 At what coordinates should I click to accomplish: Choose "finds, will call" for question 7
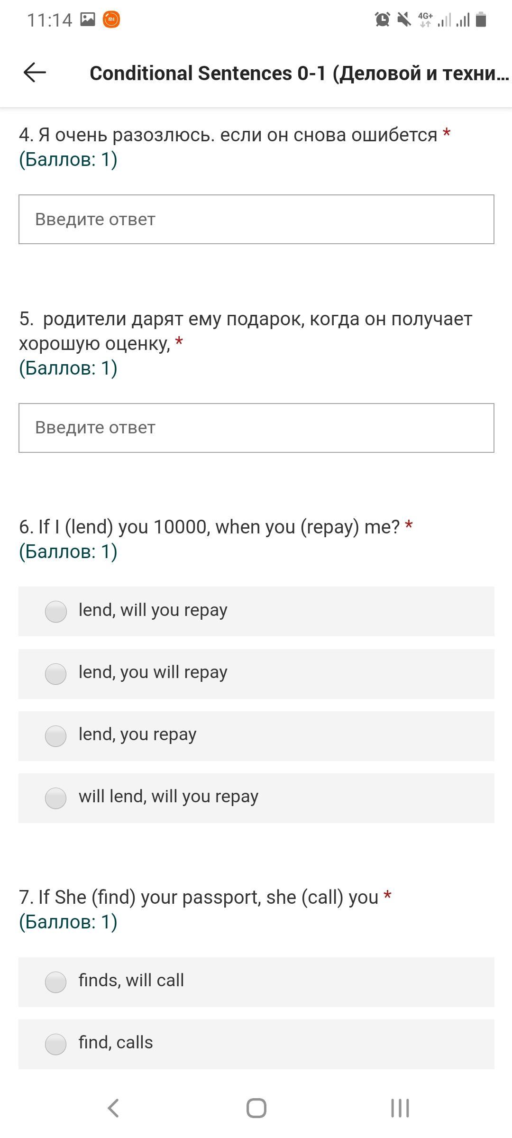pos(56,982)
